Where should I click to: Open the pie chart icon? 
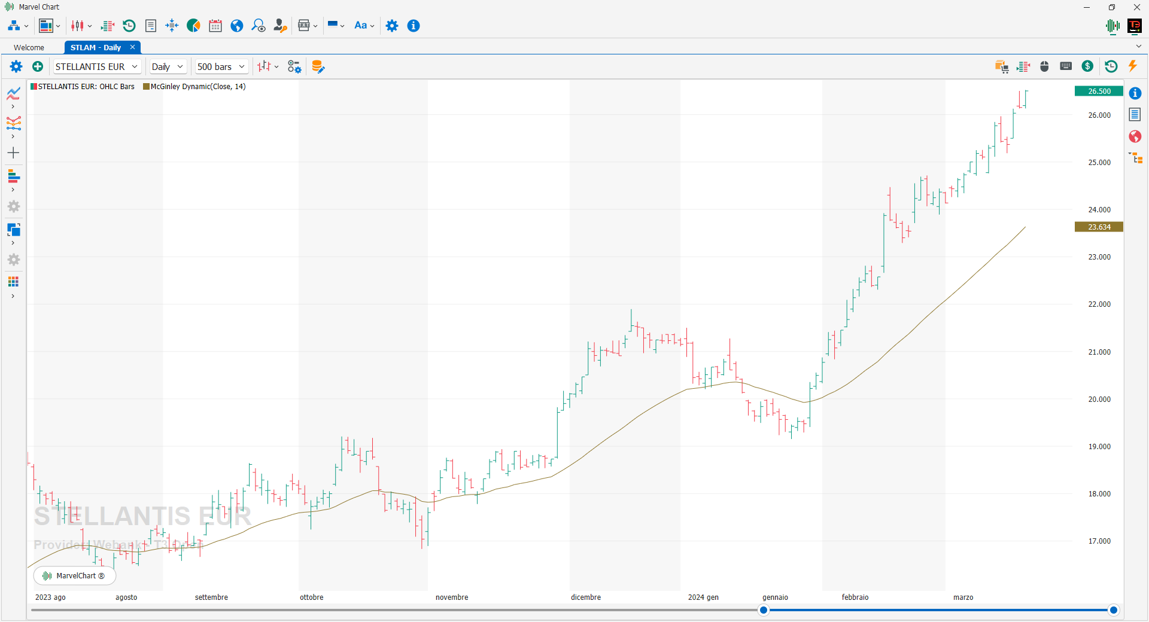click(x=193, y=26)
